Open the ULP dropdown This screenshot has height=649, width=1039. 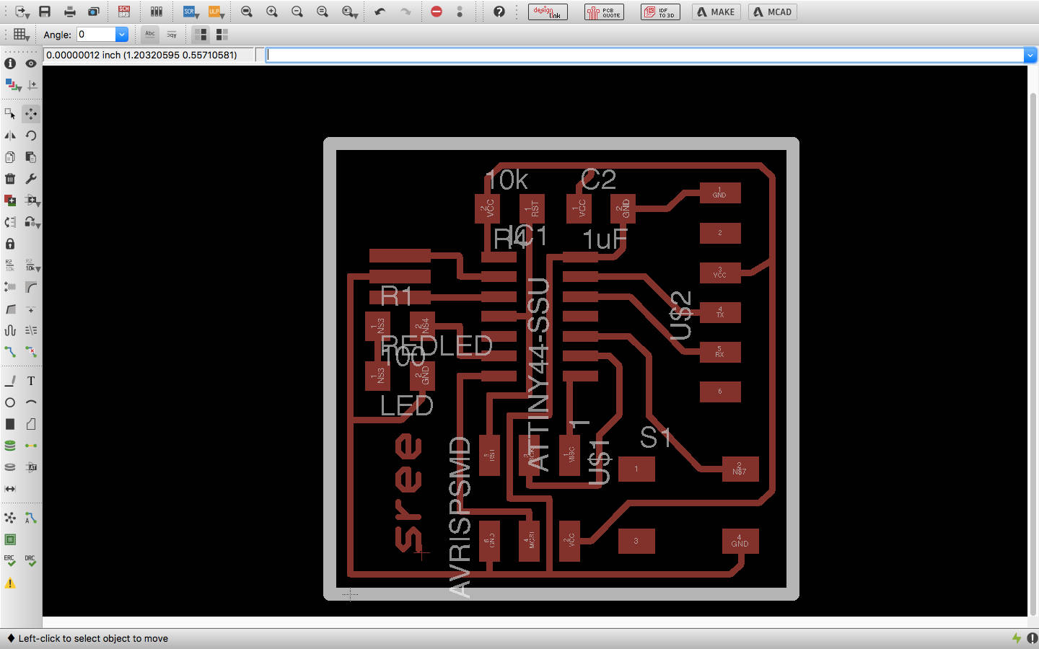point(216,12)
